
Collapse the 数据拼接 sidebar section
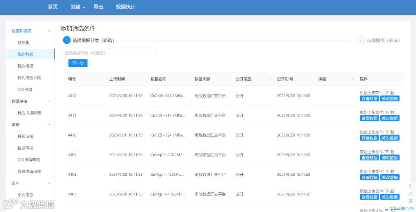click(49, 101)
